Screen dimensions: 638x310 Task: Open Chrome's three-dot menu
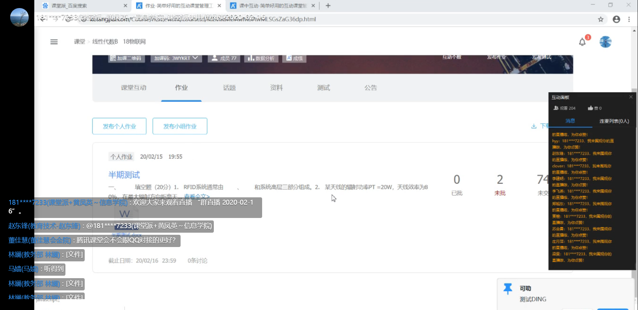[x=629, y=19]
